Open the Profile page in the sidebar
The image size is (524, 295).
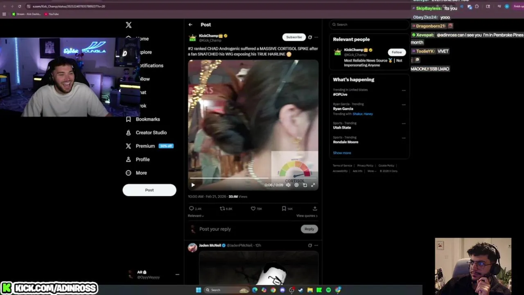[138, 159]
